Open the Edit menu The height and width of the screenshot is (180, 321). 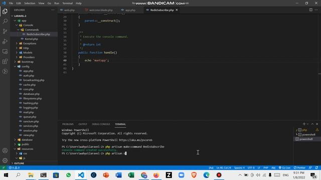(19, 3)
